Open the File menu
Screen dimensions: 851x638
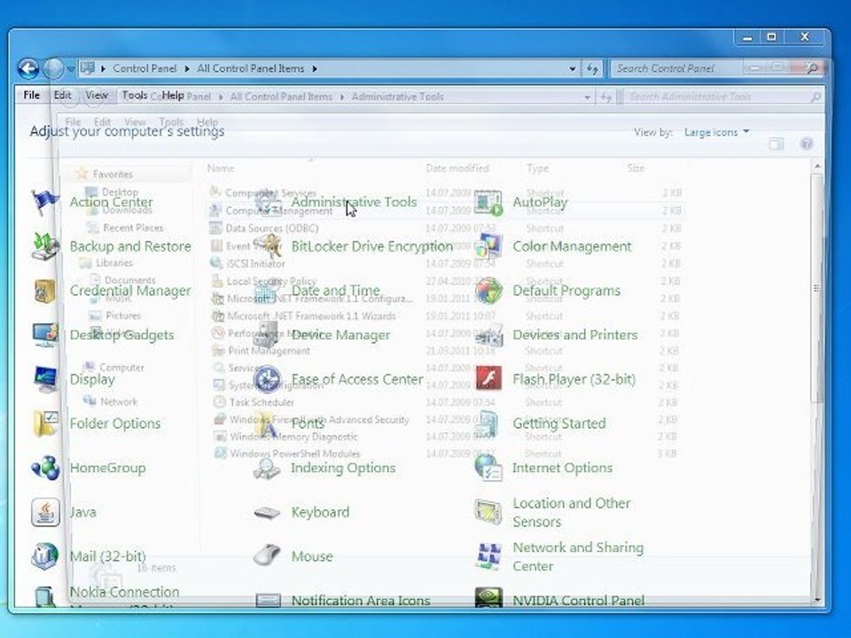pos(32,96)
